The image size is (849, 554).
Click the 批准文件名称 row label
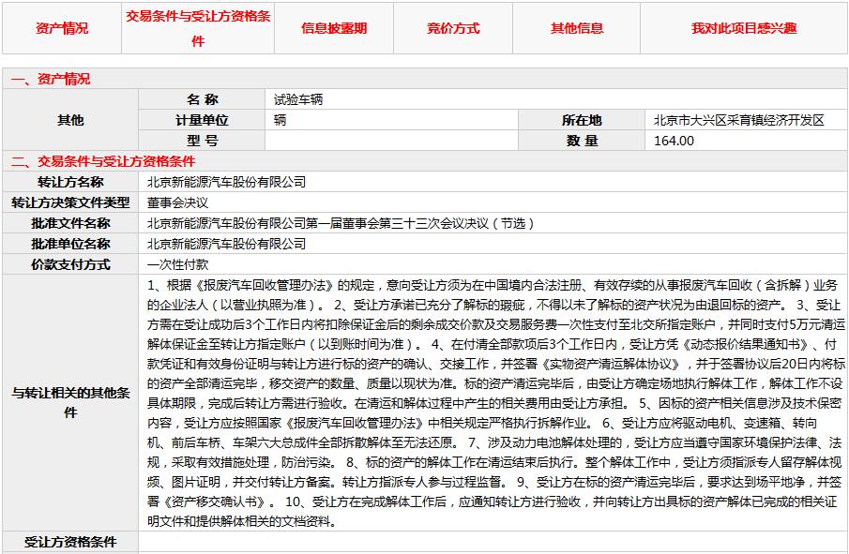coord(70,223)
